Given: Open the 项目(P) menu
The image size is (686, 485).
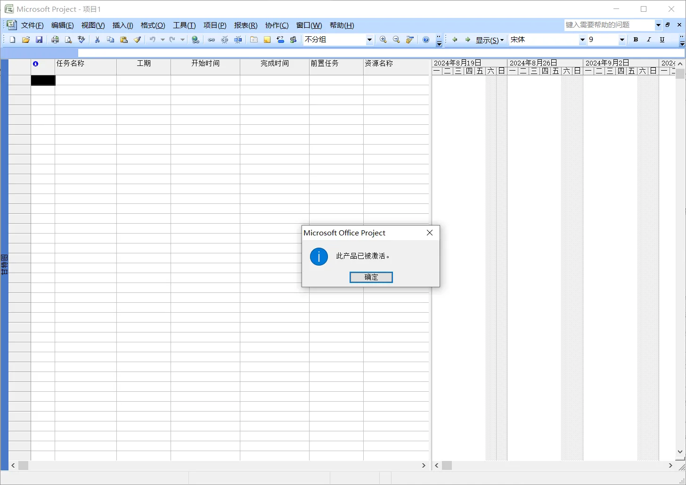Looking at the screenshot, I should [x=215, y=25].
